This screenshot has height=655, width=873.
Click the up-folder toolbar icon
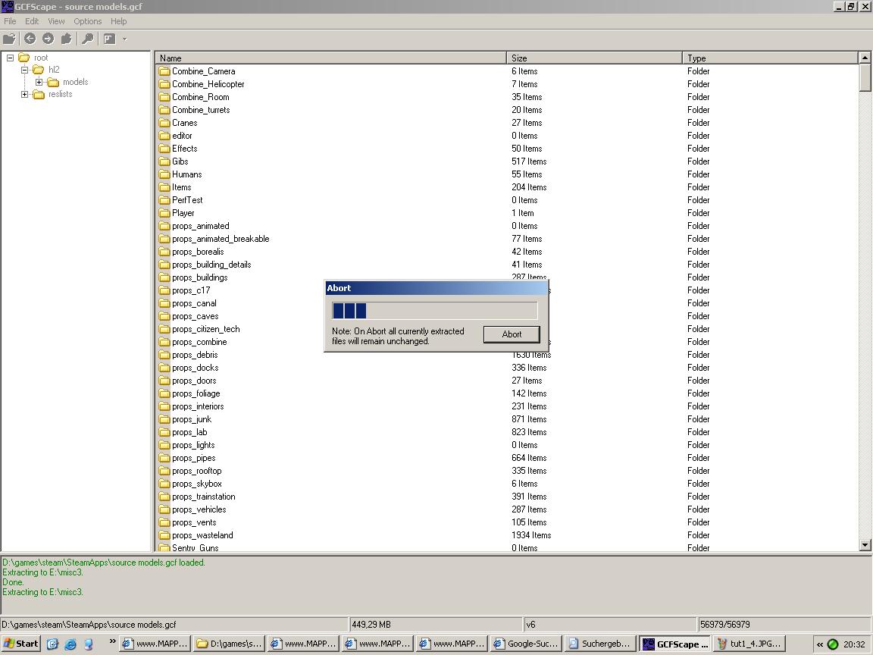click(x=66, y=39)
